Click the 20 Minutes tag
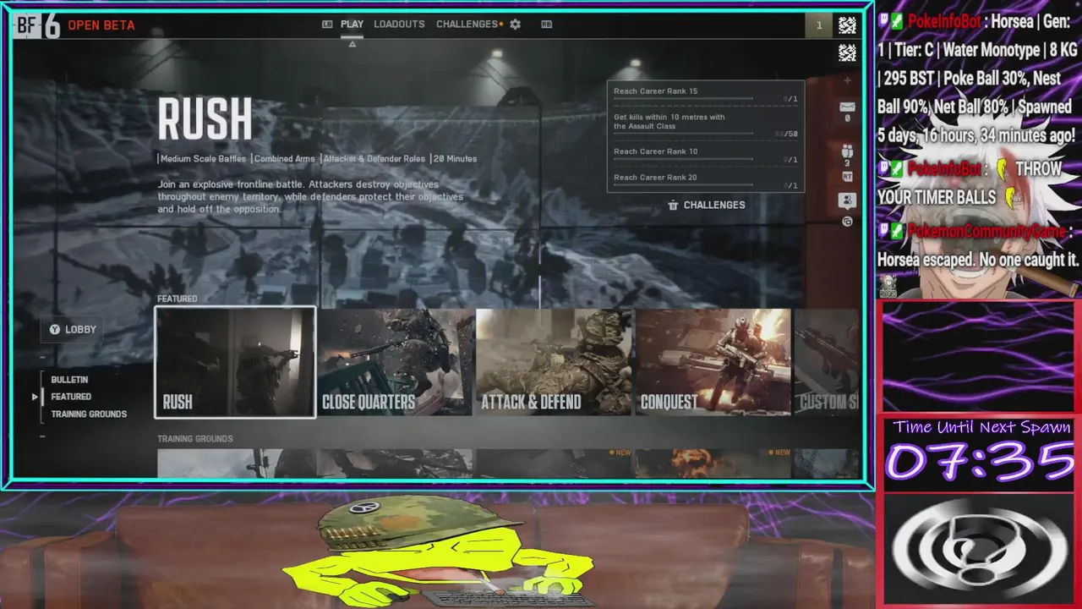Viewport: 1082px width, 609px height. click(455, 158)
